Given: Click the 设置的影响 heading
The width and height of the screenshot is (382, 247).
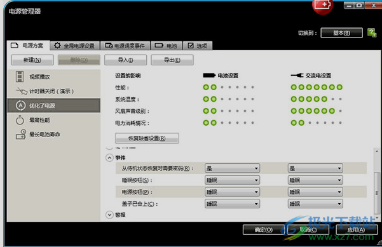Looking at the screenshot, I should coord(128,76).
